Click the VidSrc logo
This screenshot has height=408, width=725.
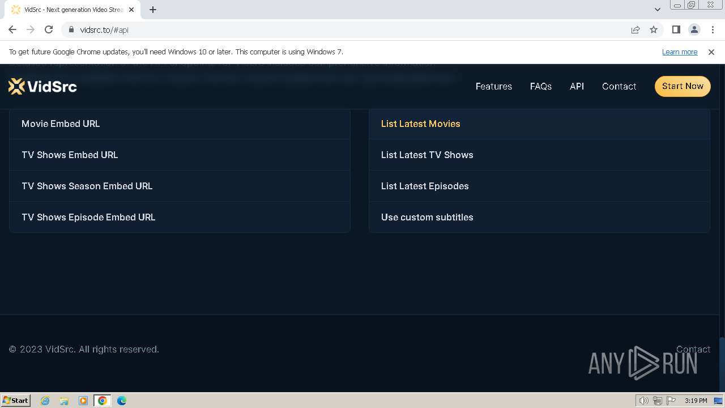(43, 86)
